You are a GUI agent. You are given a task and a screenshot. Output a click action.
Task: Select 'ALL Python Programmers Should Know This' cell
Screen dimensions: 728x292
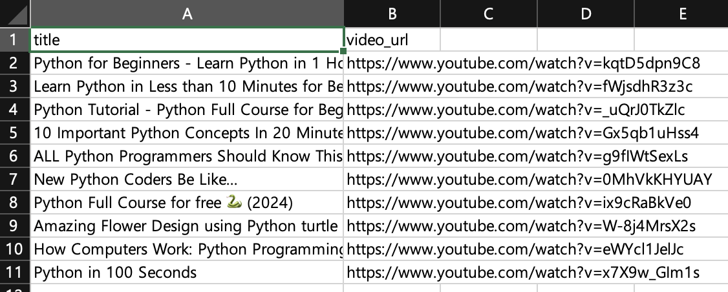tap(187, 156)
